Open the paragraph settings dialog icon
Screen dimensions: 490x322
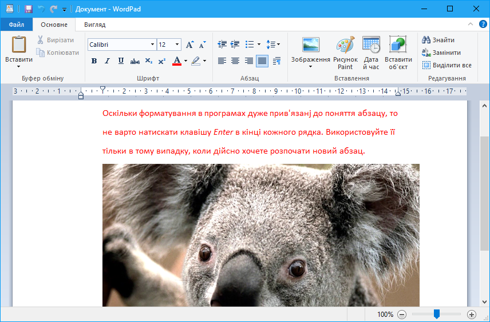pos(276,61)
